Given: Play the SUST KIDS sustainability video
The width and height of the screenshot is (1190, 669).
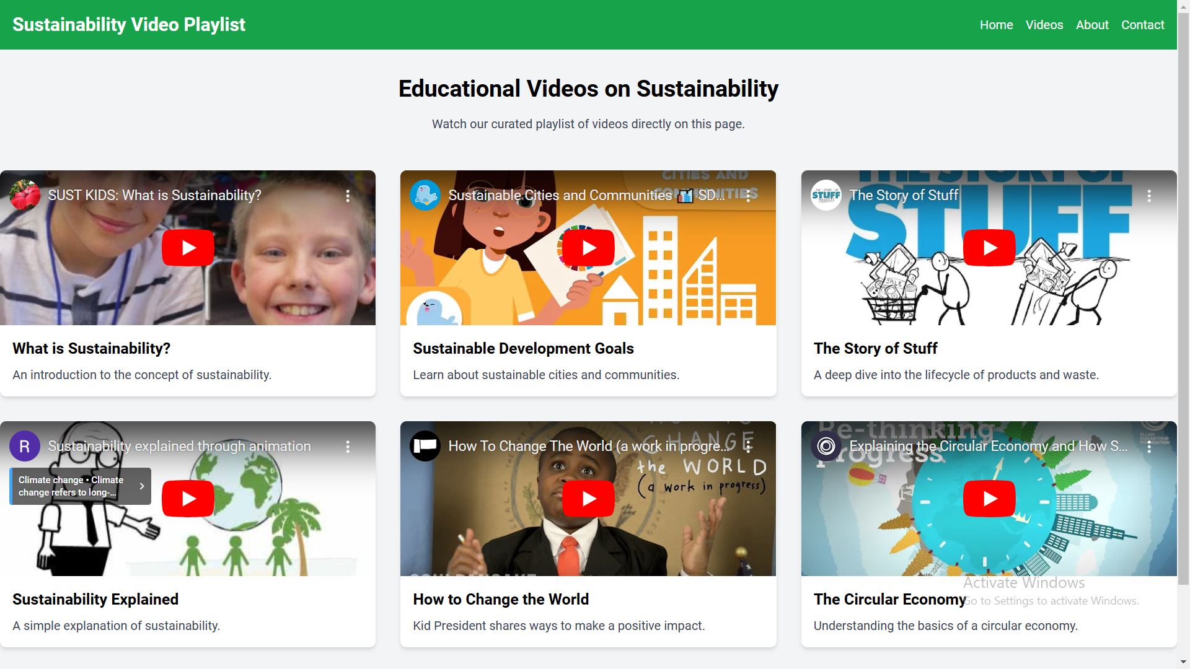Looking at the screenshot, I should click(x=188, y=248).
